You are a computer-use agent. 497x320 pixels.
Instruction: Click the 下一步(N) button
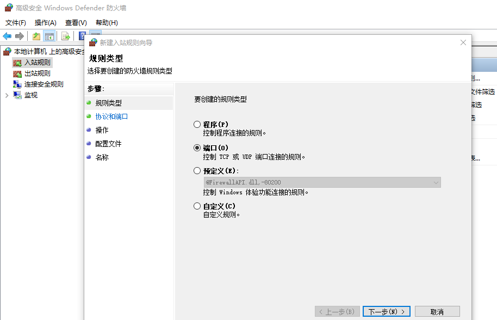[x=387, y=311]
